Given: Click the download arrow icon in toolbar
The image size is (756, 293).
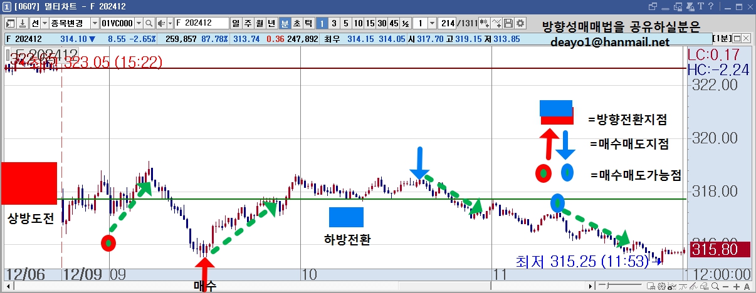Looking at the screenshot, I should 22,23.
